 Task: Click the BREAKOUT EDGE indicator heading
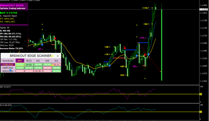(12, 5)
